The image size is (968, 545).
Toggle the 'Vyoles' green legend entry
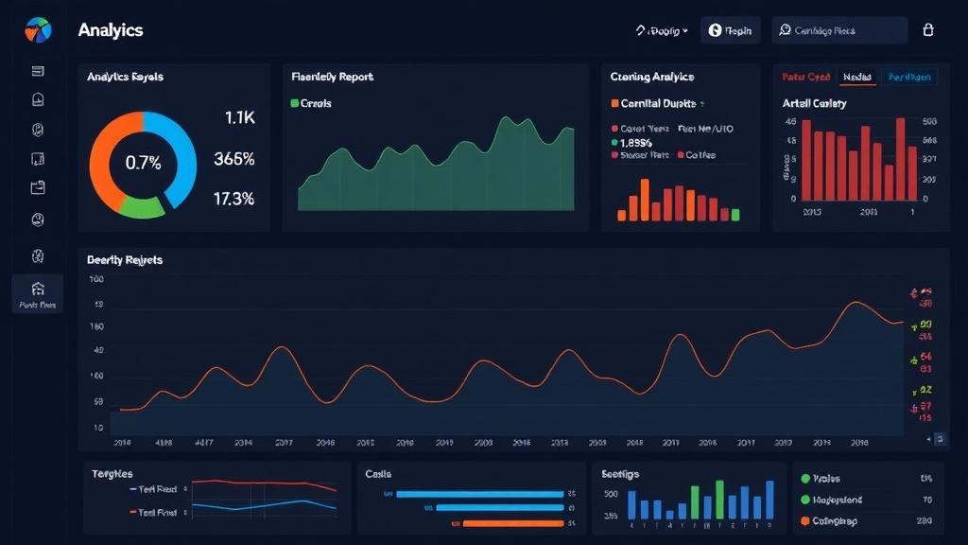(x=821, y=478)
